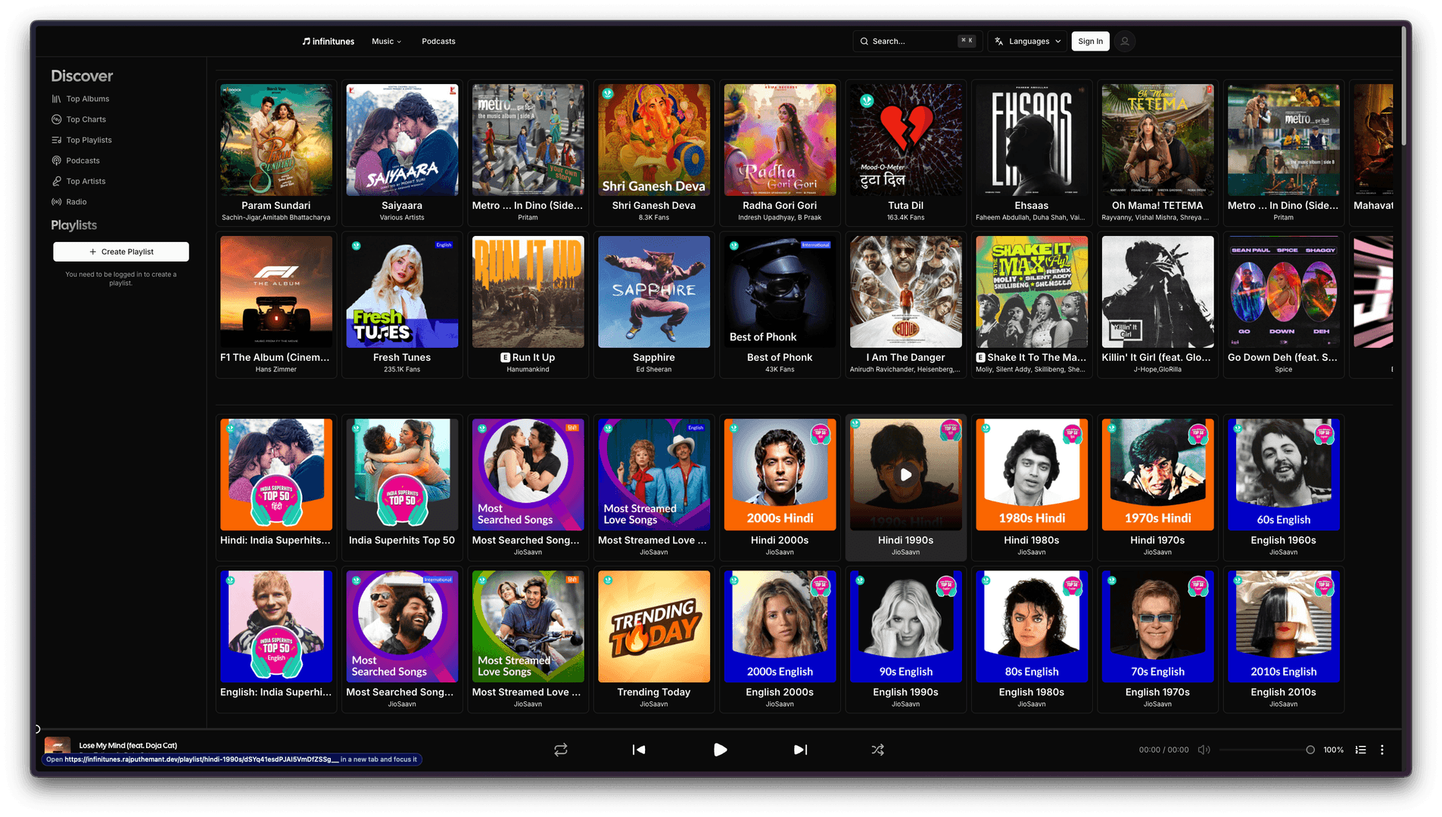Open Top Charts in the sidebar
This screenshot has height=817, width=1442.
pyautogui.click(x=79, y=120)
